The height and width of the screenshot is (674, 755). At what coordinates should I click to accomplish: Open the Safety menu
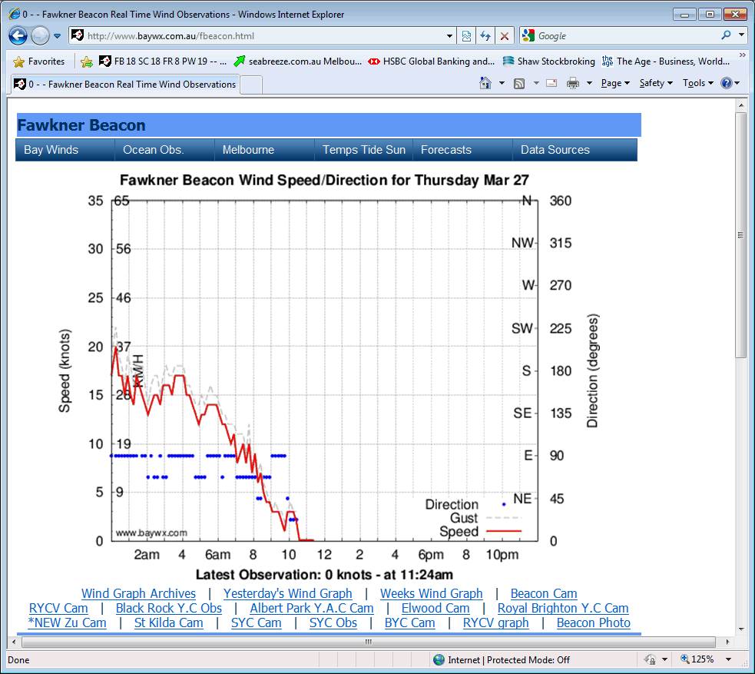click(x=655, y=83)
